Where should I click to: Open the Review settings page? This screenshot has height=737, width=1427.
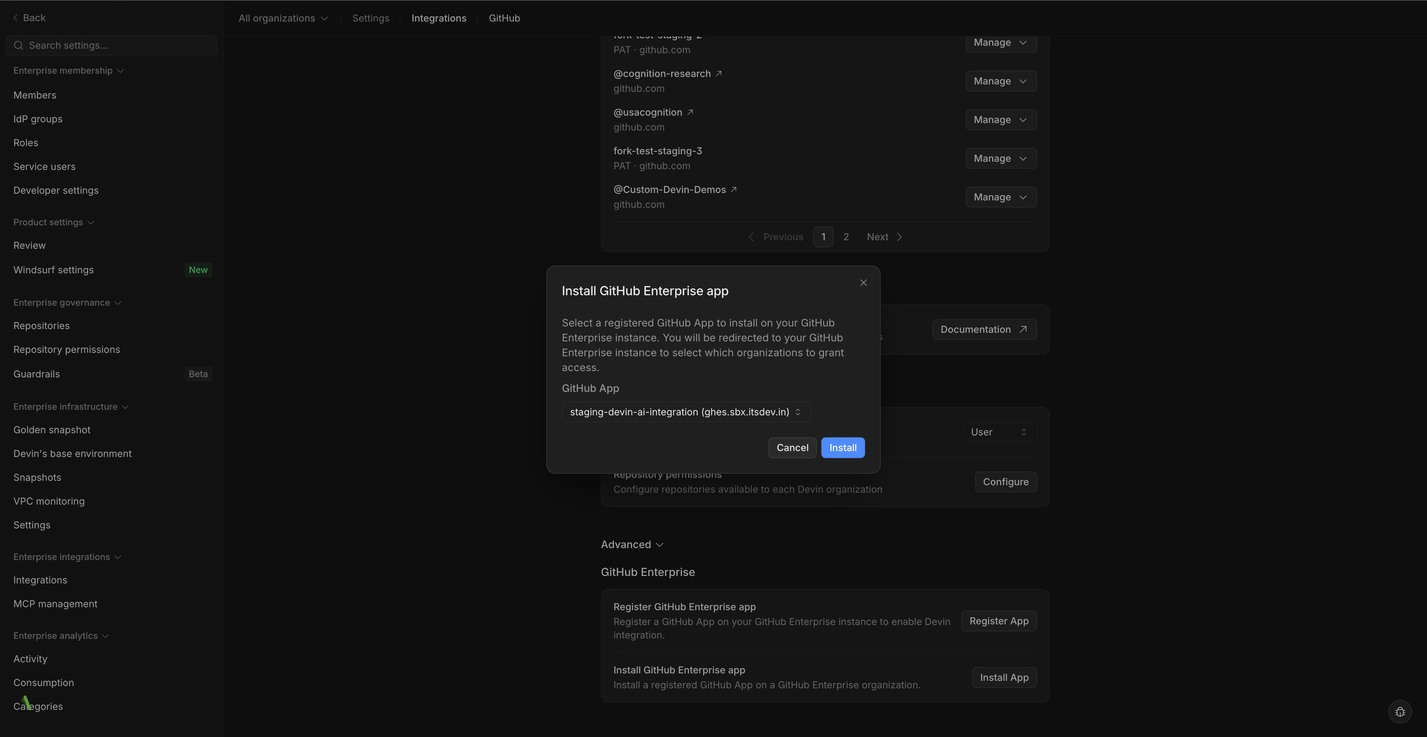click(x=29, y=245)
